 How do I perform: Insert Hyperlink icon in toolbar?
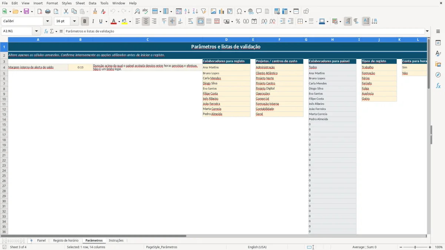(x=251, y=11)
